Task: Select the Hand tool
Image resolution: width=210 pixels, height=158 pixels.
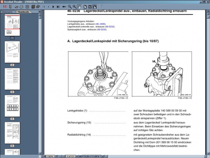Action: pos(79,7)
